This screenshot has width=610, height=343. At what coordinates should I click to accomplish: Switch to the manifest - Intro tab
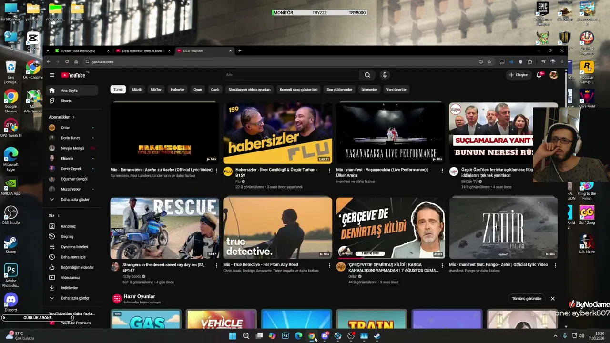pyautogui.click(x=143, y=50)
